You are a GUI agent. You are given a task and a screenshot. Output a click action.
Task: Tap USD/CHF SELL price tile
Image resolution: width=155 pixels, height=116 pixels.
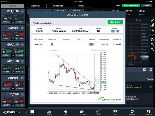[7, 101]
